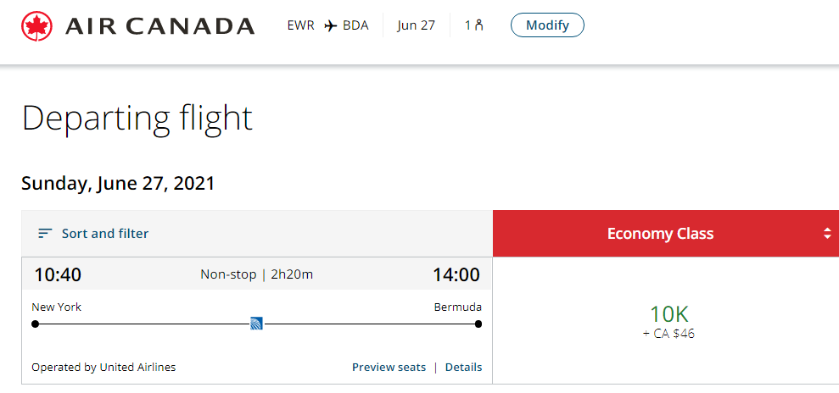Image resolution: width=839 pixels, height=393 pixels.
Task: Click the Modify search button
Action: [547, 25]
